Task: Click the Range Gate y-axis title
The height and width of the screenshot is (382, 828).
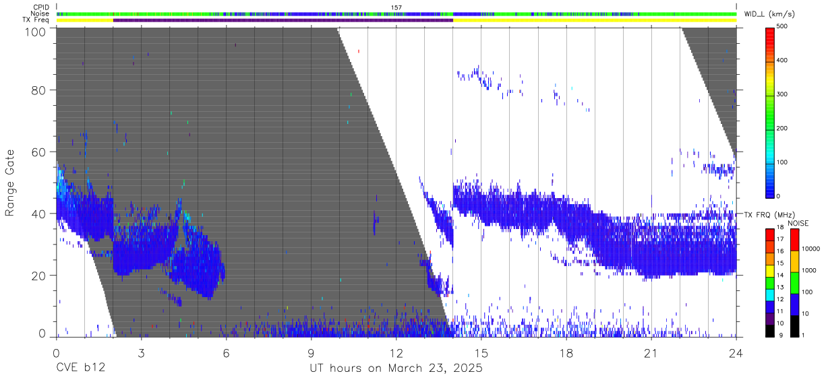Action: coord(10,183)
